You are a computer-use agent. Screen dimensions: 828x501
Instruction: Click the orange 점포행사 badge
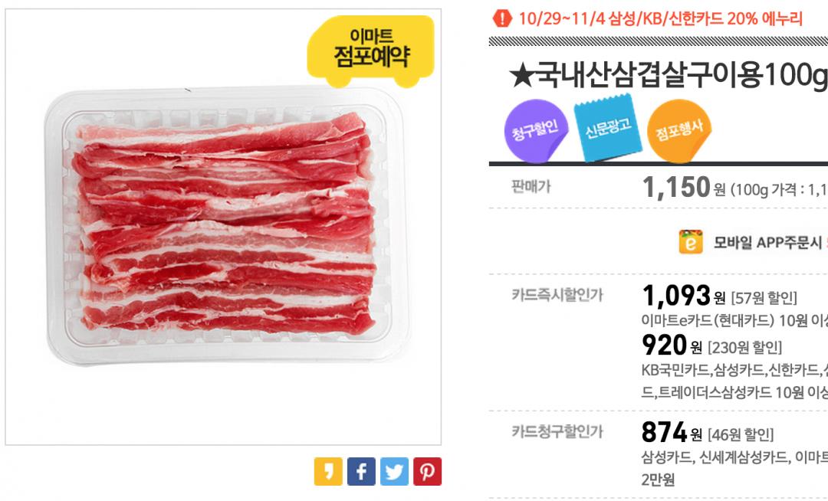(x=678, y=133)
